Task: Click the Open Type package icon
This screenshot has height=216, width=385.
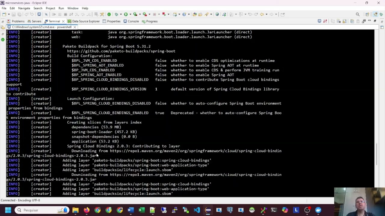Action: [x=195, y=14]
